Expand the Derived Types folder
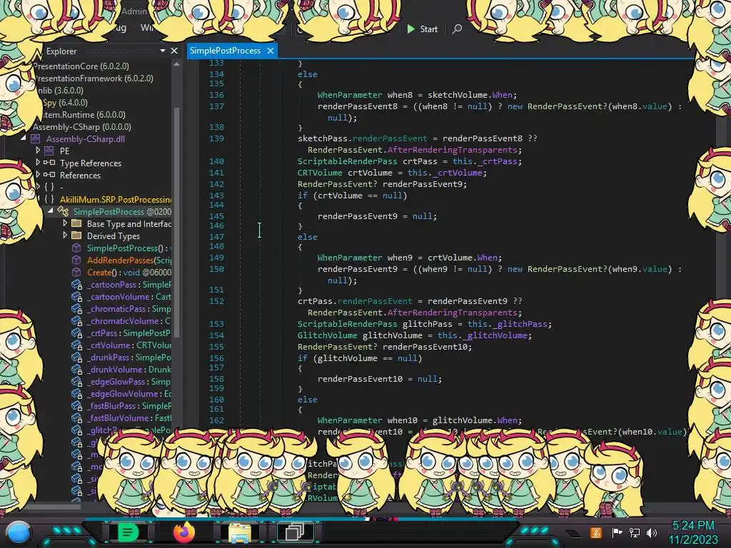This screenshot has width=731, height=548. pyautogui.click(x=65, y=235)
